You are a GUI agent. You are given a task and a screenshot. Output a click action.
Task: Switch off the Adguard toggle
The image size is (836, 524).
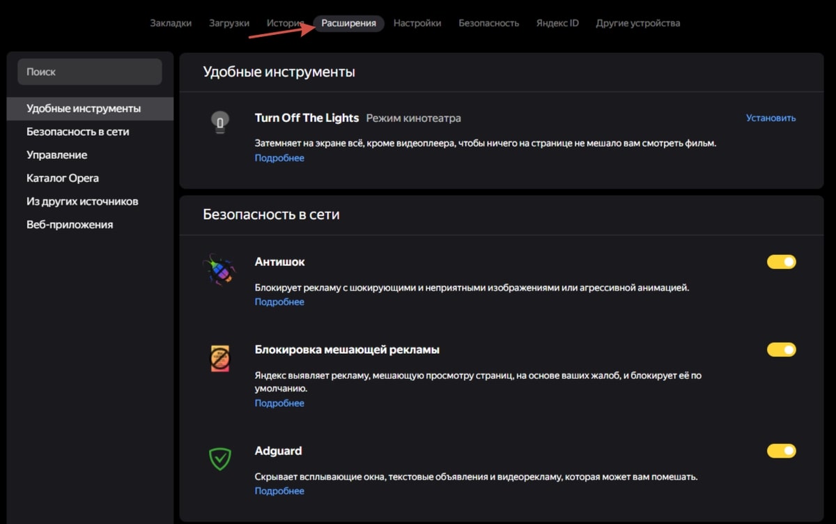[x=782, y=451]
